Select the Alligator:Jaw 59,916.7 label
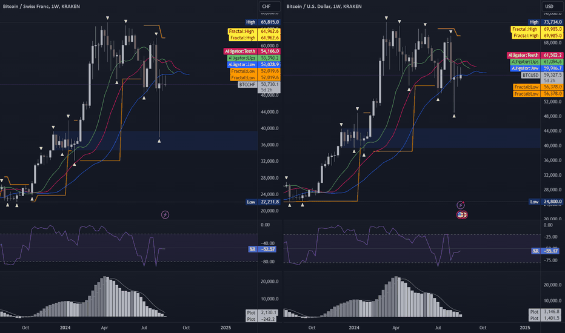The image size is (565, 333). coord(537,68)
